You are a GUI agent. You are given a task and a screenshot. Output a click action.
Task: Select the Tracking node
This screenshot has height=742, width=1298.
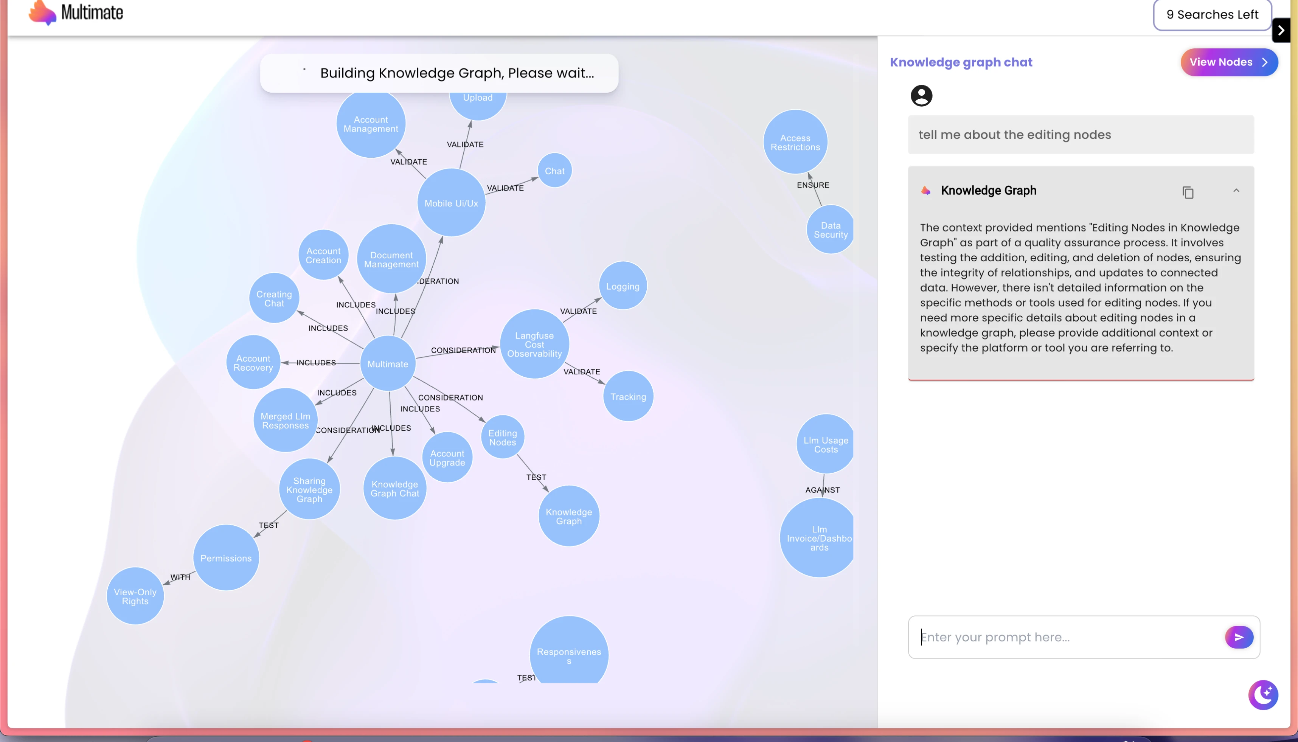628,396
